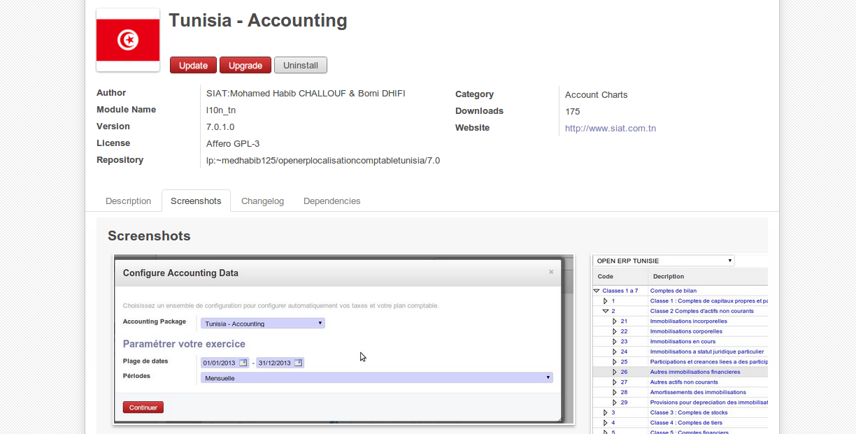Viewport: 856px width, 434px height.
Task: Click the "Downloads" field label
Action: pyautogui.click(x=480, y=111)
